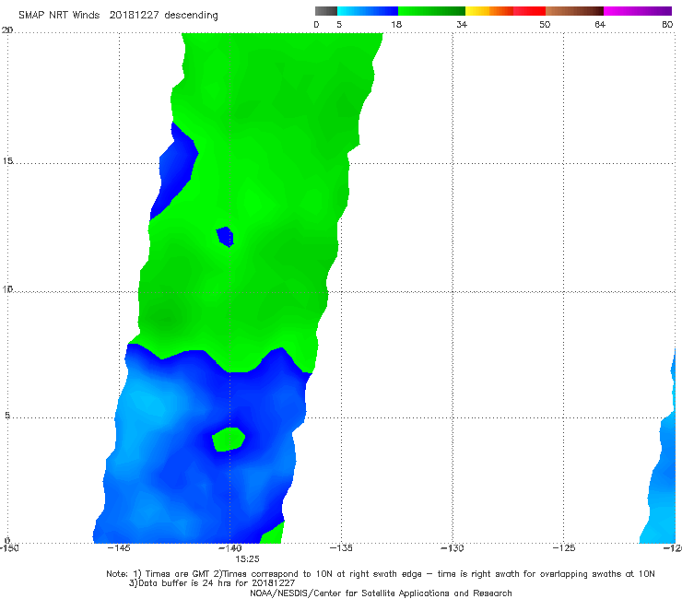682x599 pixels.
Task: Click latitude axis label '10'
Action: click(x=7, y=289)
